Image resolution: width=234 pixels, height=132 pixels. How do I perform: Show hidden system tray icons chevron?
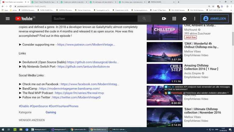tap(207, 130)
